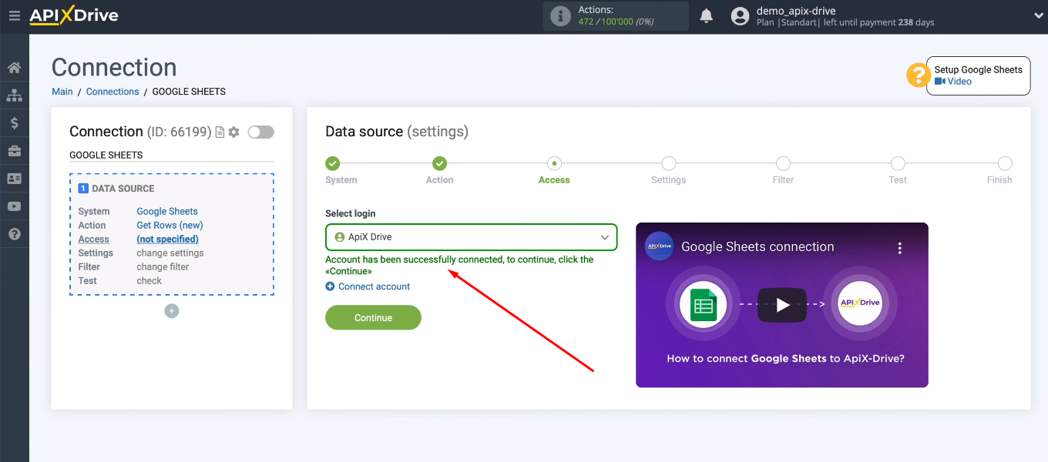Screen dimensions: 1048x462
Task: Click the green System step checkmark
Action: point(333,163)
